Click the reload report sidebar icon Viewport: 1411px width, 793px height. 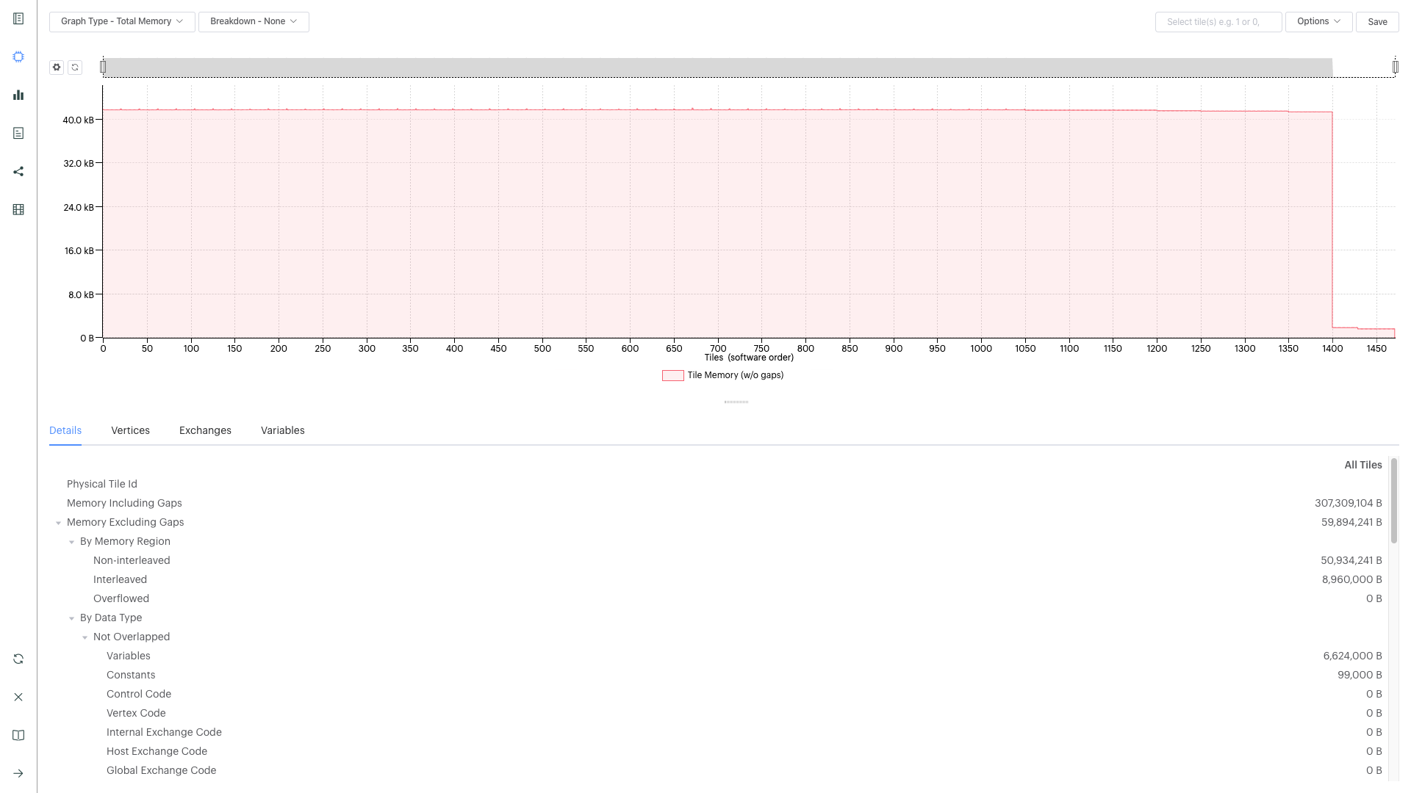click(x=18, y=659)
